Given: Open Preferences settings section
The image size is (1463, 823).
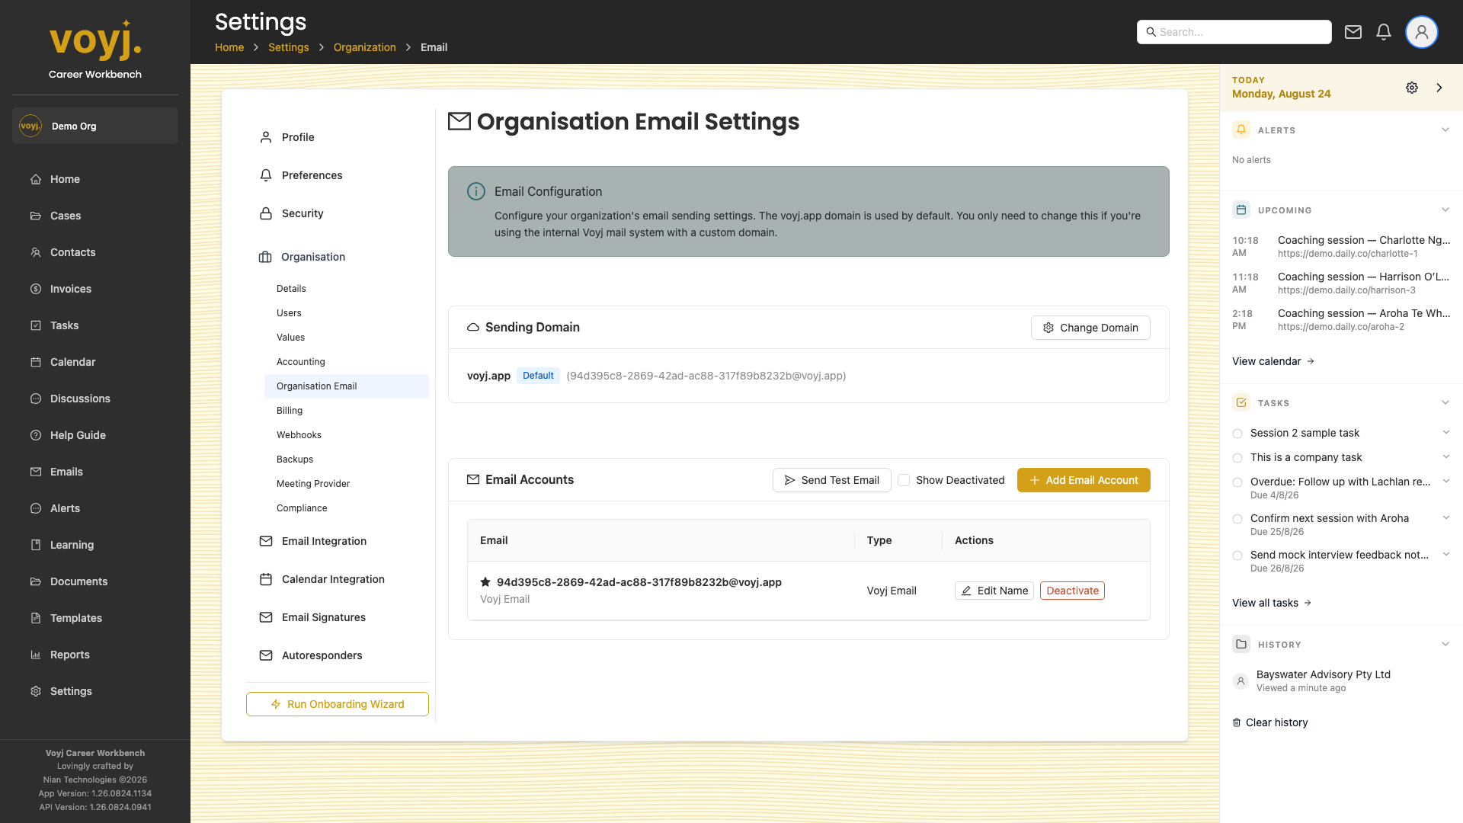Looking at the screenshot, I should click(338, 175).
